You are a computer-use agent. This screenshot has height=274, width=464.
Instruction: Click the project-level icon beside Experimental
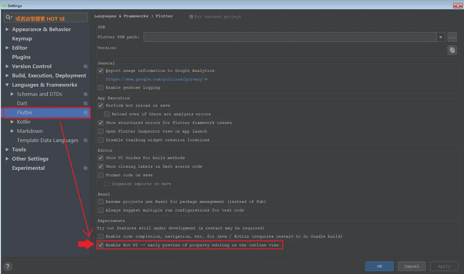(86, 168)
